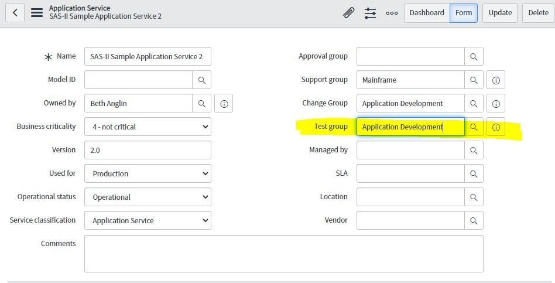The width and height of the screenshot is (555, 283).
Task: Open the more options ellipsis
Action: click(392, 13)
